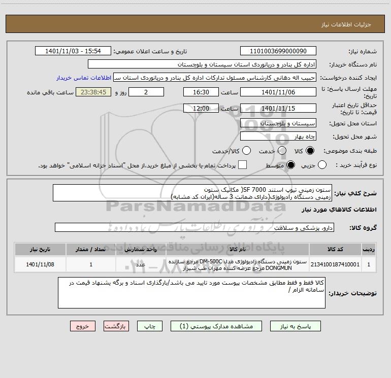Click the remaining time countdown 23:38:45
The height and width of the screenshot is (378, 391).
point(93,92)
